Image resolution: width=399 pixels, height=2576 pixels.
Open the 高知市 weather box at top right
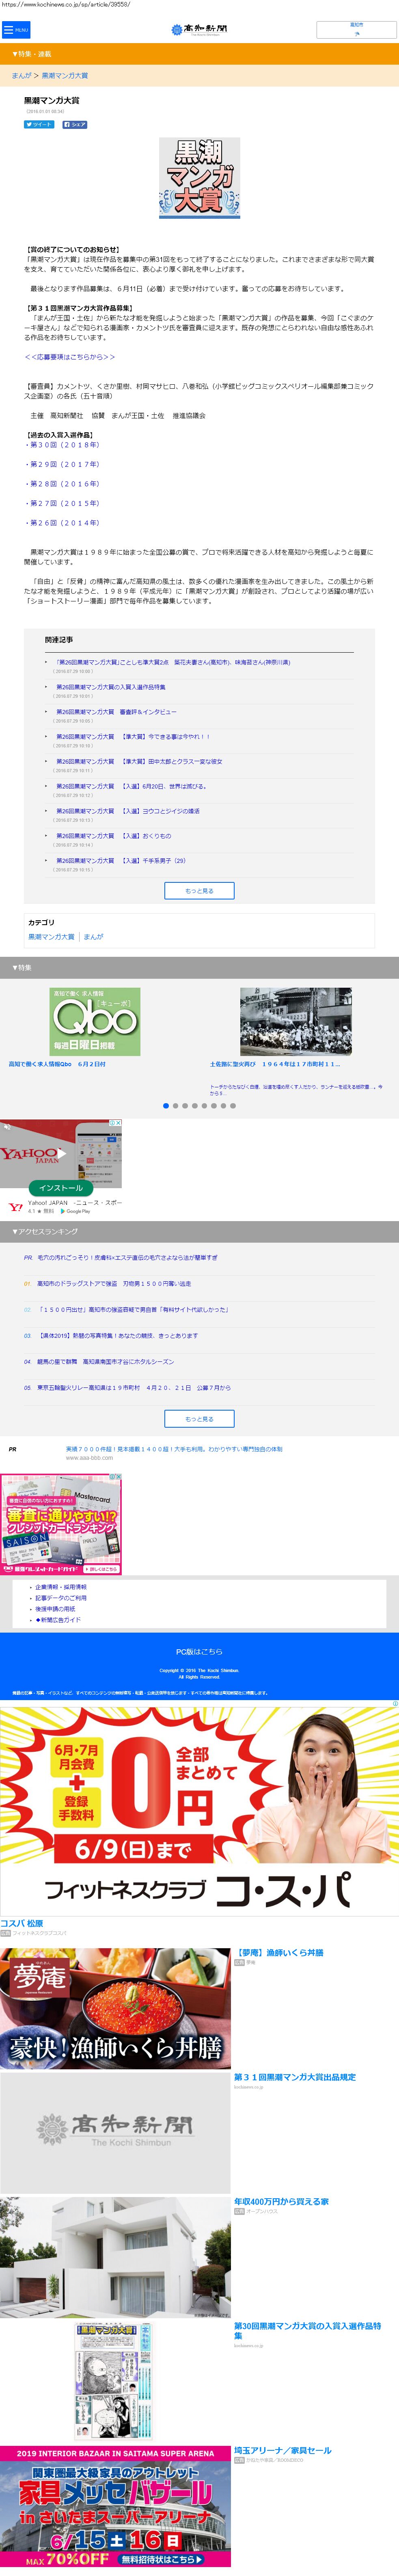356,29
